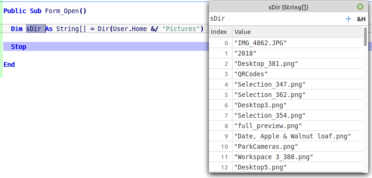Toggle hexadecimal display with &H button
The image size is (372, 178).
pos(361,19)
